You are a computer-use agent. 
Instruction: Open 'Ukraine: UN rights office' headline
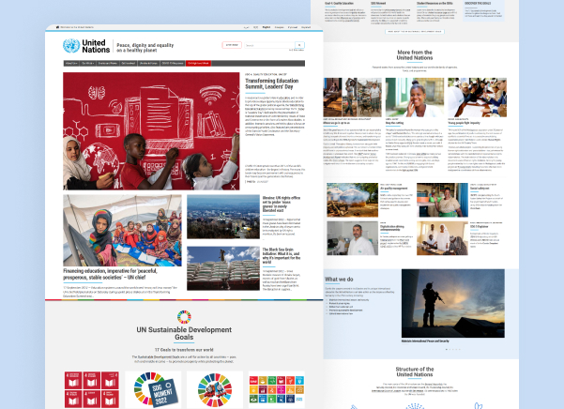click(x=281, y=204)
